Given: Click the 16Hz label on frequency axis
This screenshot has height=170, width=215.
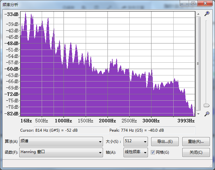Looking at the screenshot, I should point(26,121).
